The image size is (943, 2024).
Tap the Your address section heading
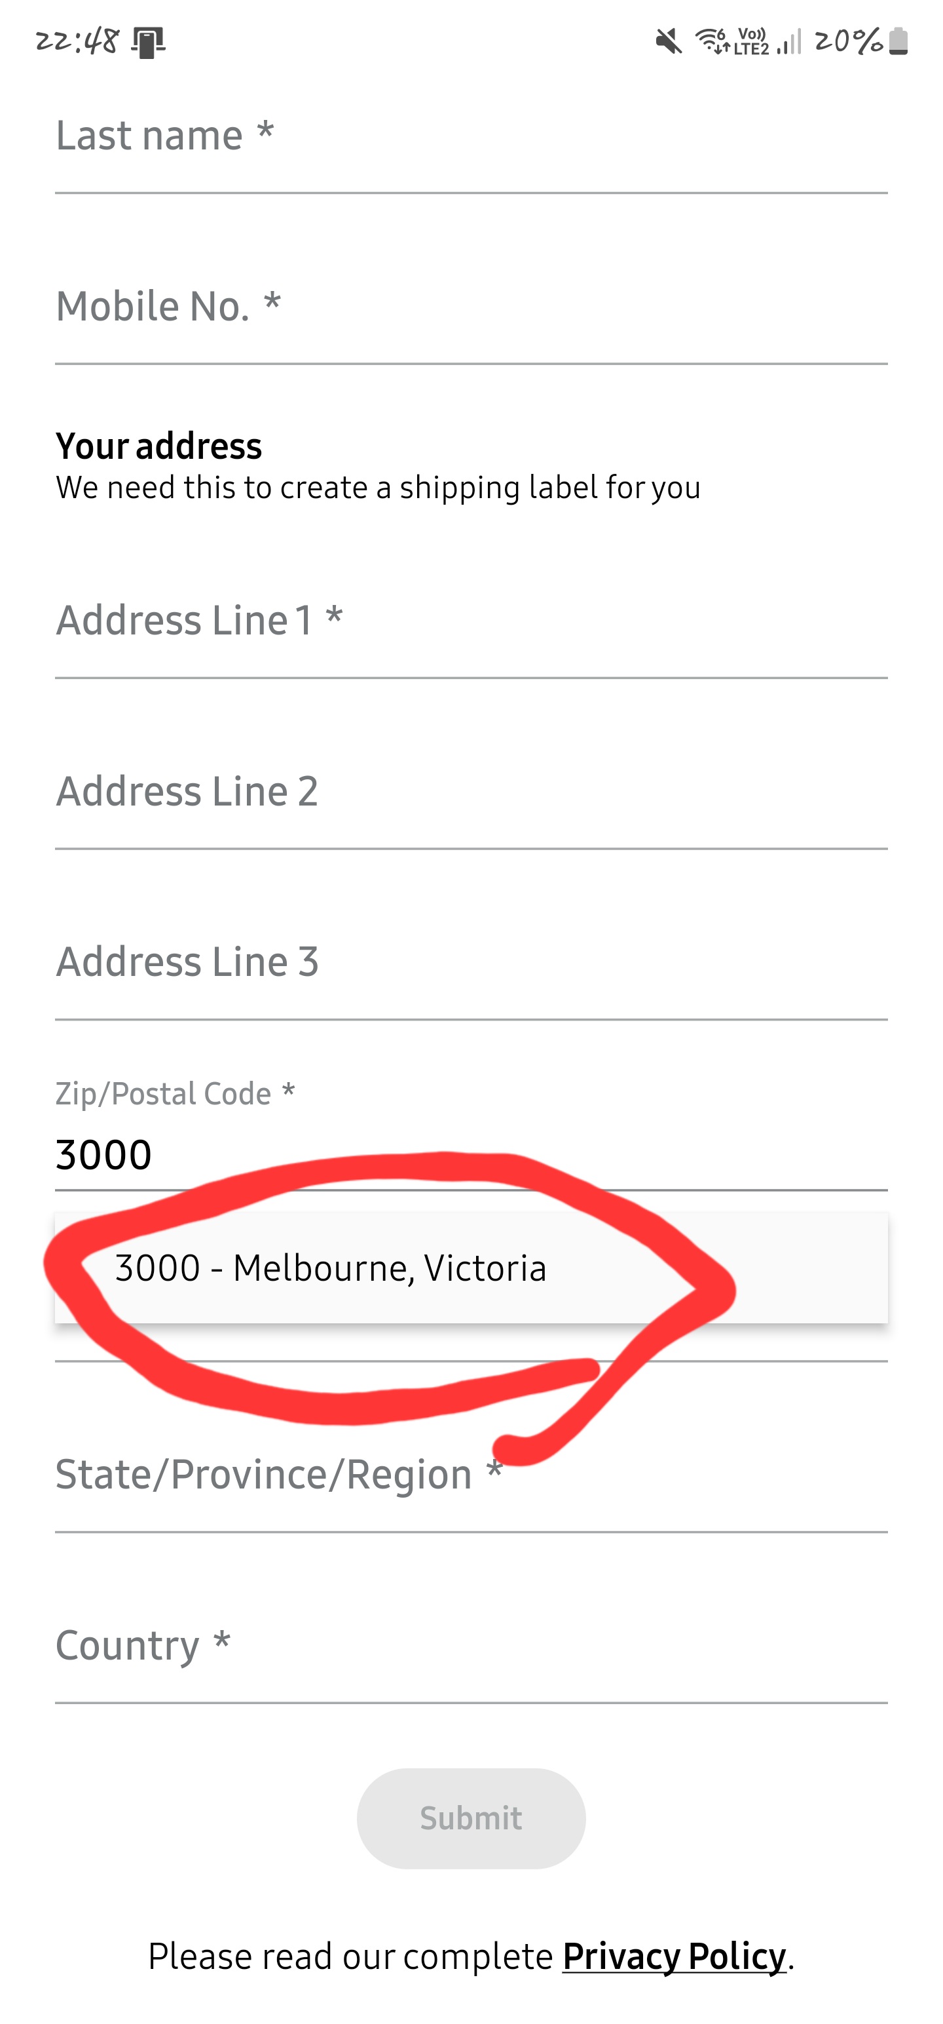[x=158, y=446]
